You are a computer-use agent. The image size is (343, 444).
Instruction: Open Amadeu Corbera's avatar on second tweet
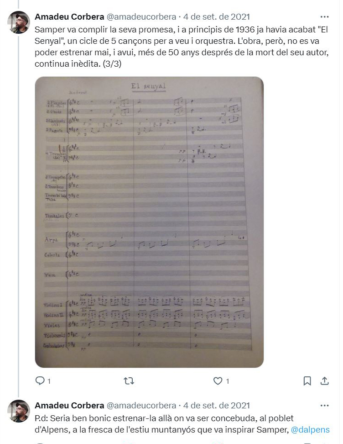[x=18, y=411]
